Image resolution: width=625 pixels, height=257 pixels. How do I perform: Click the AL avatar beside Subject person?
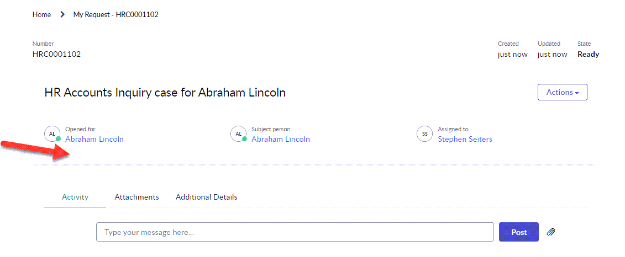coord(238,133)
